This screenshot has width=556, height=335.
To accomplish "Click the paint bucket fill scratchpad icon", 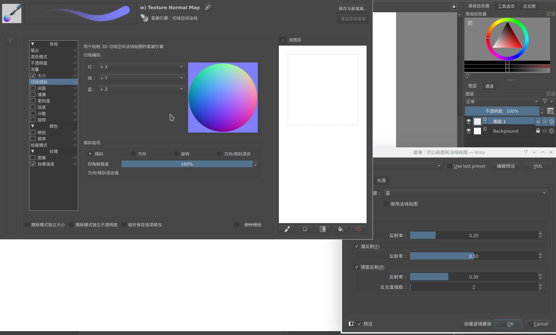I will pos(340,229).
